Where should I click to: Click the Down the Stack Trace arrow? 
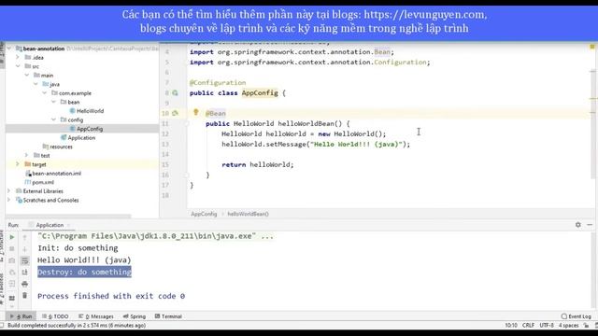[25, 249]
